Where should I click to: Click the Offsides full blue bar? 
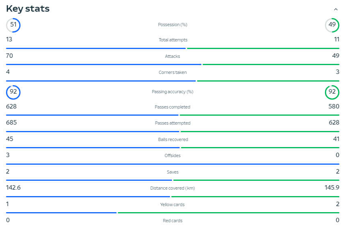click(173, 164)
